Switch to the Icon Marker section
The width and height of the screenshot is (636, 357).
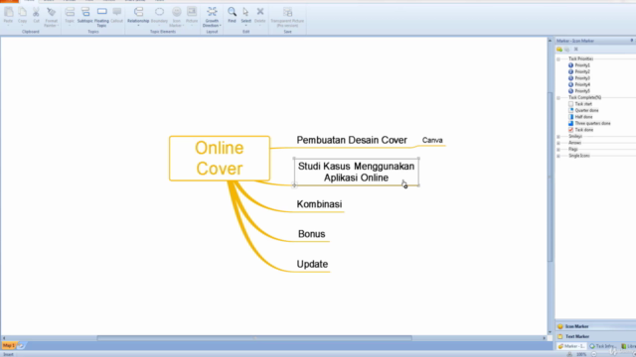click(595, 326)
